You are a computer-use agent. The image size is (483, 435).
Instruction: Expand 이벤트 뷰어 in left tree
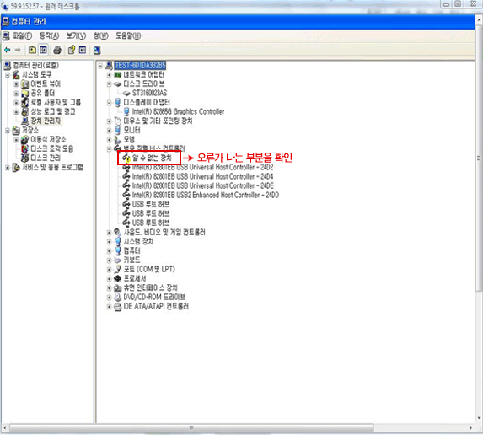16,84
